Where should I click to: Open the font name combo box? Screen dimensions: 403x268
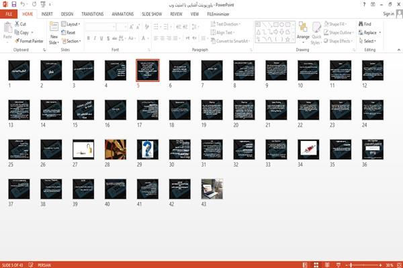click(x=100, y=27)
